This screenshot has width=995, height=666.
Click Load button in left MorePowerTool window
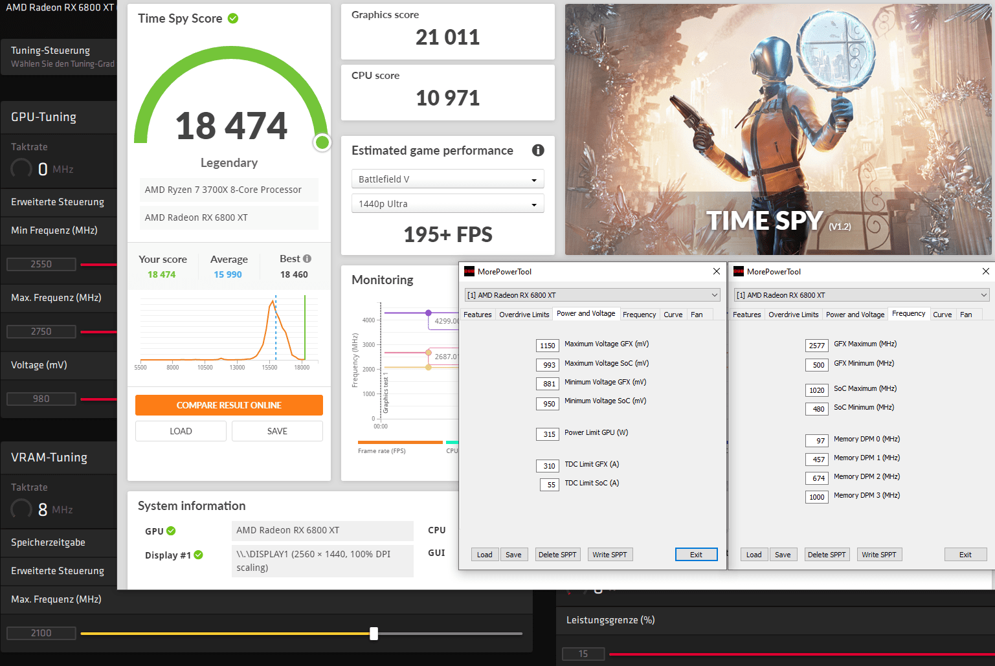tap(485, 555)
